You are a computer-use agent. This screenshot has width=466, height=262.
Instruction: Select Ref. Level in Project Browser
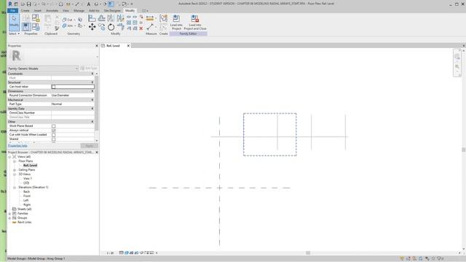(31, 165)
